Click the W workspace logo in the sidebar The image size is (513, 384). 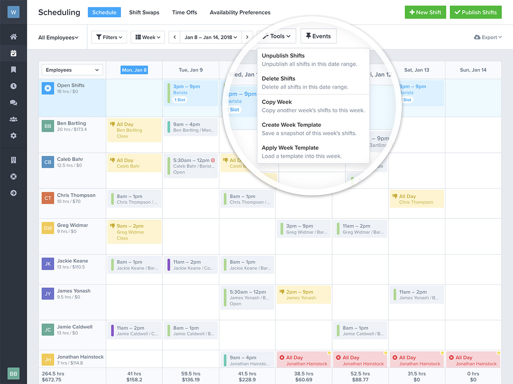13,12
